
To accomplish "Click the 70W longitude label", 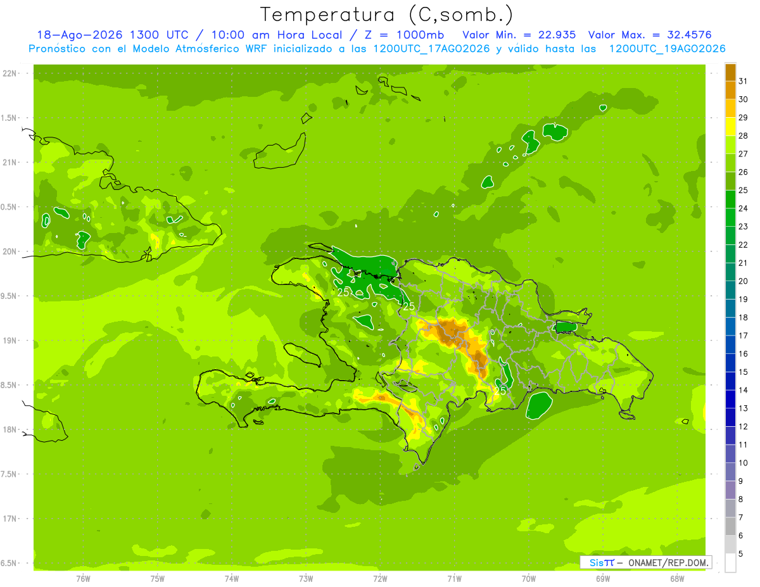I will coord(529,578).
